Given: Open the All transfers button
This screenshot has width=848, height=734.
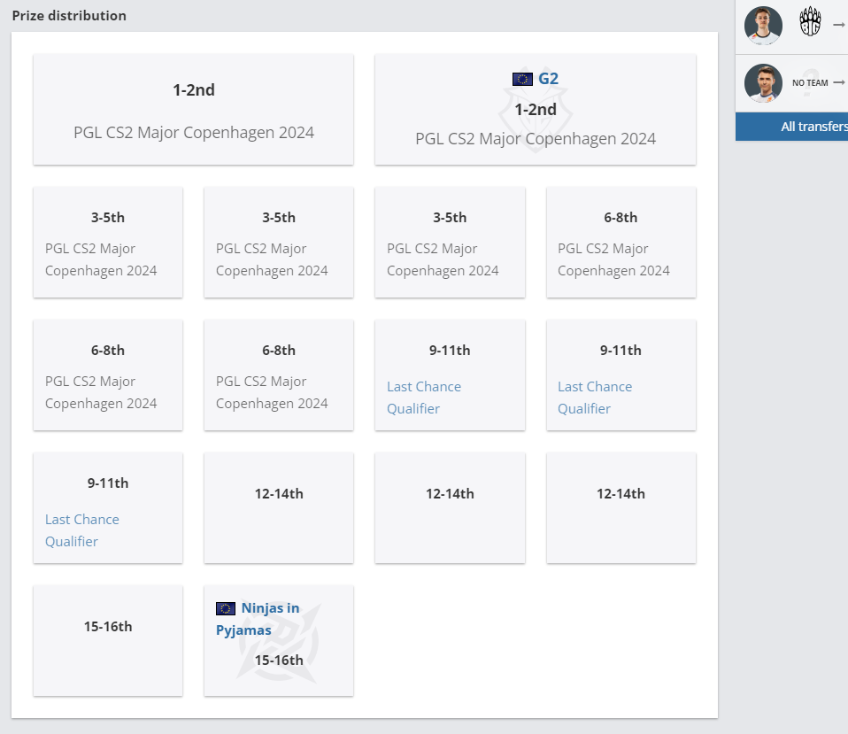Looking at the screenshot, I should [x=791, y=127].
